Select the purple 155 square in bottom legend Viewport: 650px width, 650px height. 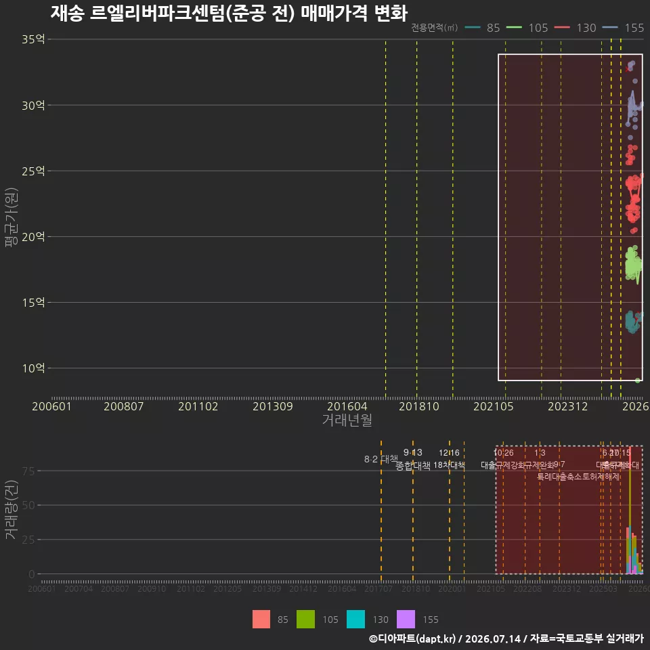[x=406, y=619]
